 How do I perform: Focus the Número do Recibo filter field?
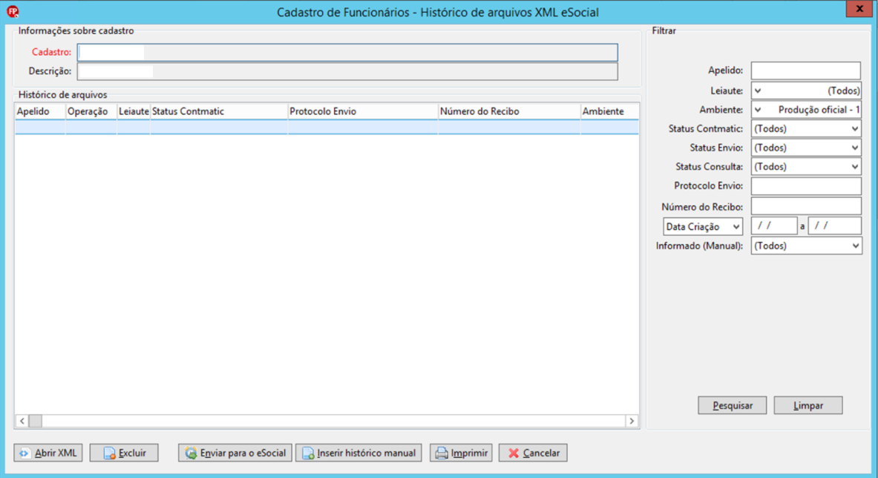806,206
